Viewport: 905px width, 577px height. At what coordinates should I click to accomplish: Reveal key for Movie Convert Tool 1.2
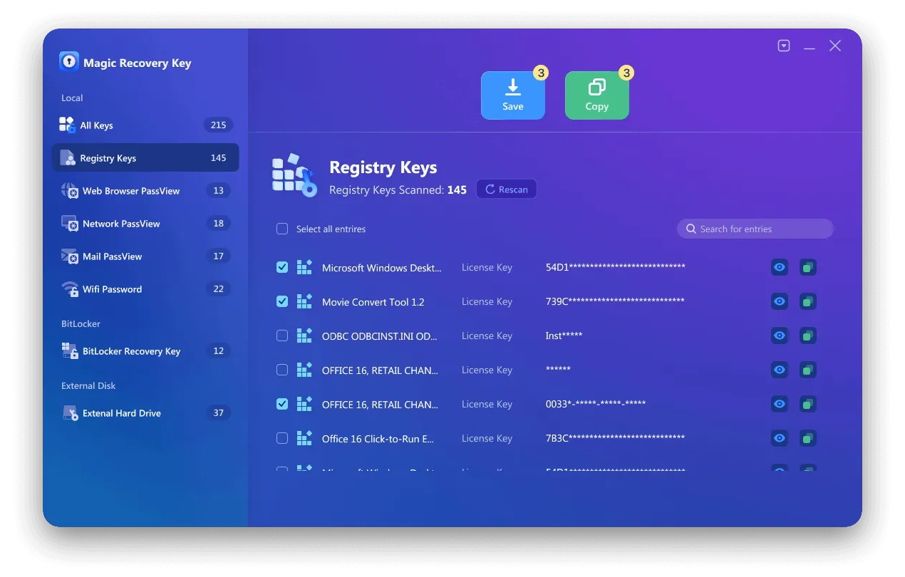click(x=780, y=301)
